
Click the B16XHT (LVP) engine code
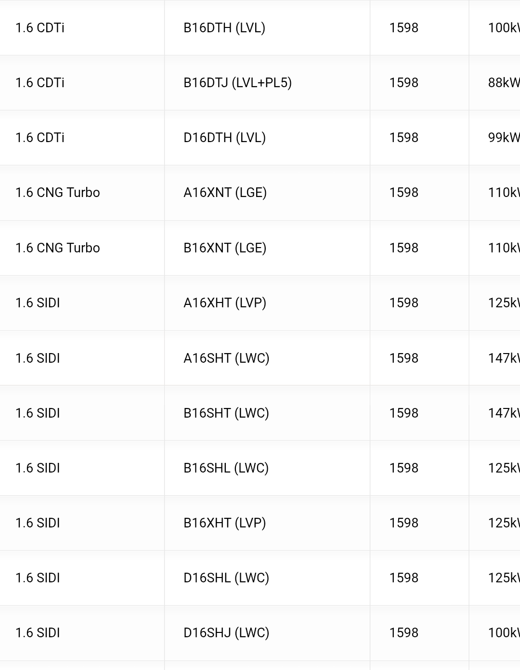point(225,523)
